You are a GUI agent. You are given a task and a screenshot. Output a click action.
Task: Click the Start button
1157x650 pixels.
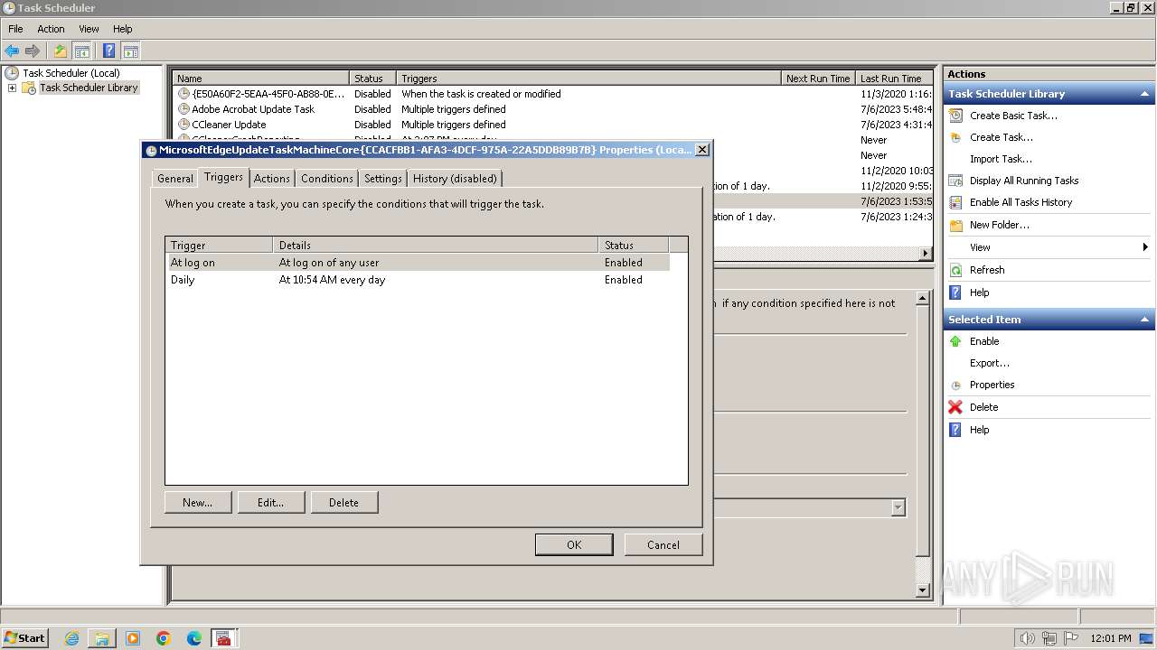[x=25, y=638]
